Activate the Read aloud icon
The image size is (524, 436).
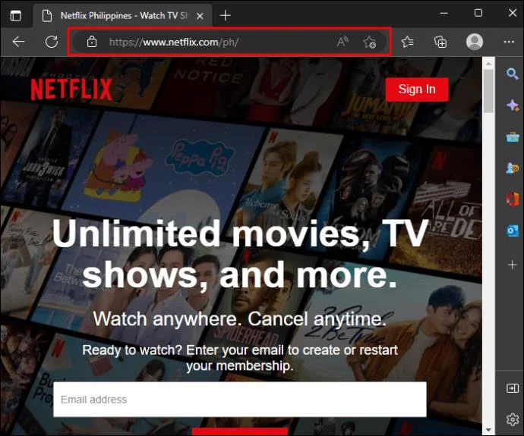(342, 42)
